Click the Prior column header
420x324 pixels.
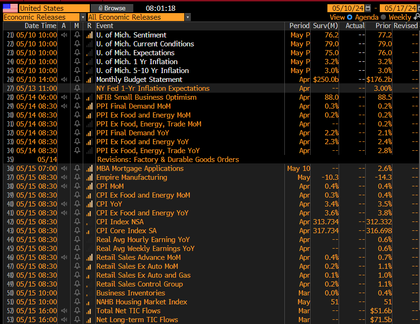pos(384,26)
